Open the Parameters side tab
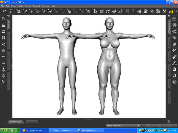The height and width of the screenshot is (133, 178). pyautogui.click(x=169, y=27)
